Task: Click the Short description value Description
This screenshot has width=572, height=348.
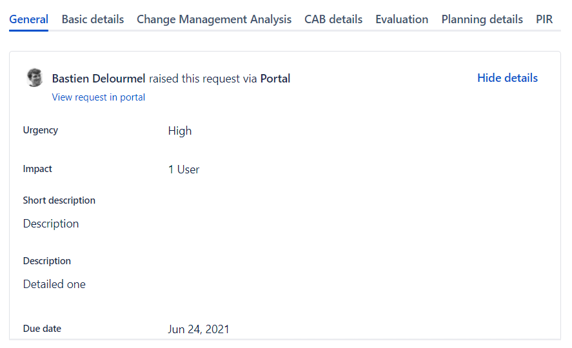Action: (x=51, y=224)
